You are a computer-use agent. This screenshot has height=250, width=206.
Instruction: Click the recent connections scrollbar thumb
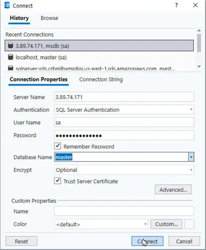click(199, 43)
